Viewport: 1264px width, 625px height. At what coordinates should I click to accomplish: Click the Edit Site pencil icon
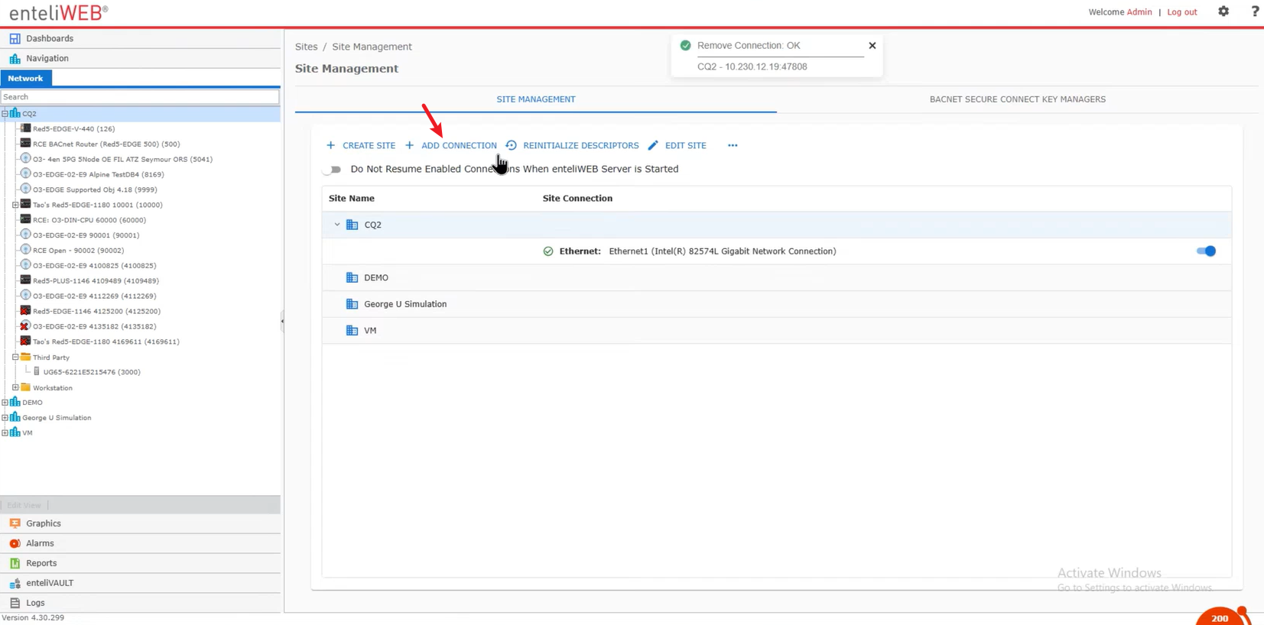(653, 145)
